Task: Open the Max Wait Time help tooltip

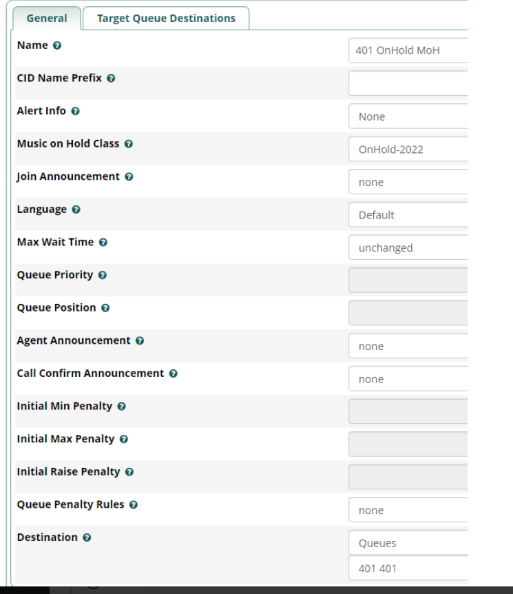Action: point(102,242)
